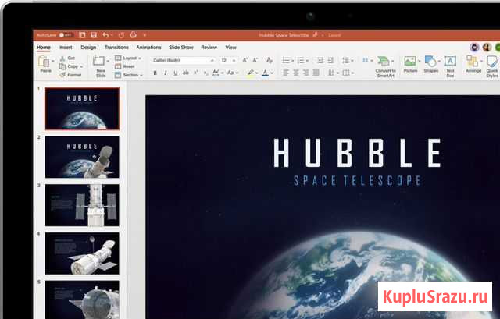
Task: Click the Quick Styles icon
Action: click(492, 66)
